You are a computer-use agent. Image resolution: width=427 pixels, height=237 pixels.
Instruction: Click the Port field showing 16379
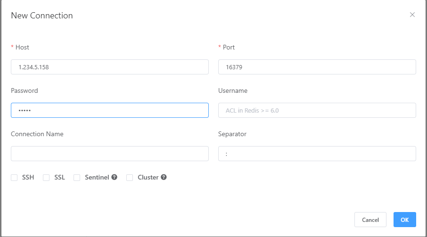point(317,67)
